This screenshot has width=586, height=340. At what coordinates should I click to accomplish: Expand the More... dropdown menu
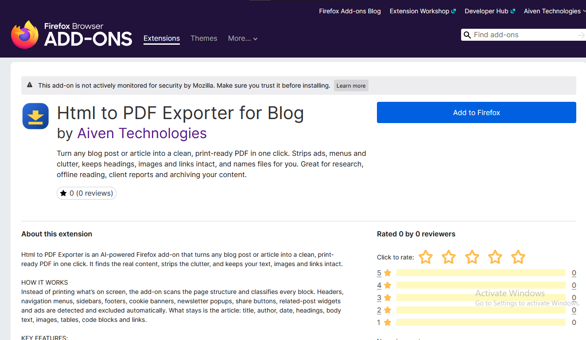[x=243, y=39]
